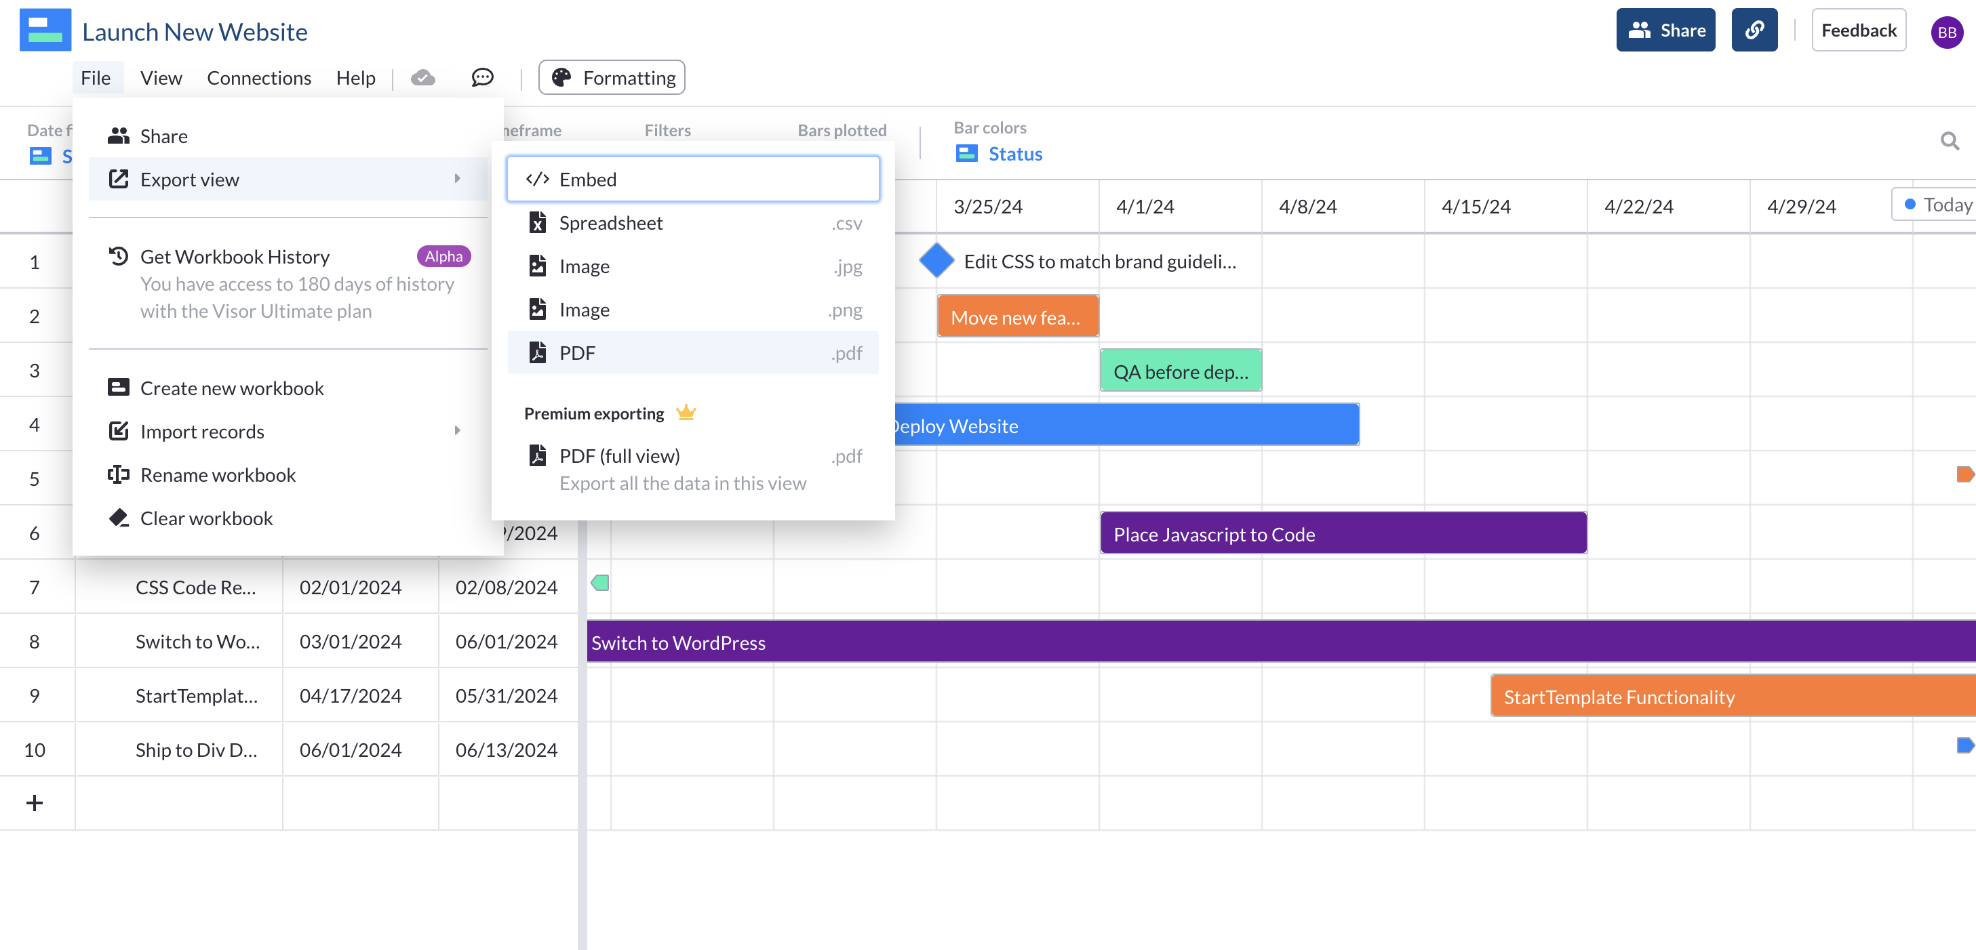Viewport: 1976px width, 950px height.
Task: Expand the Import records submenu arrow
Action: pos(457,431)
